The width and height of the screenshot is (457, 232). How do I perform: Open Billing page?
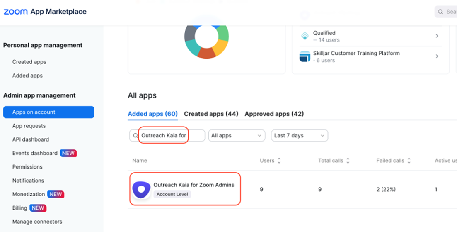[19, 208]
